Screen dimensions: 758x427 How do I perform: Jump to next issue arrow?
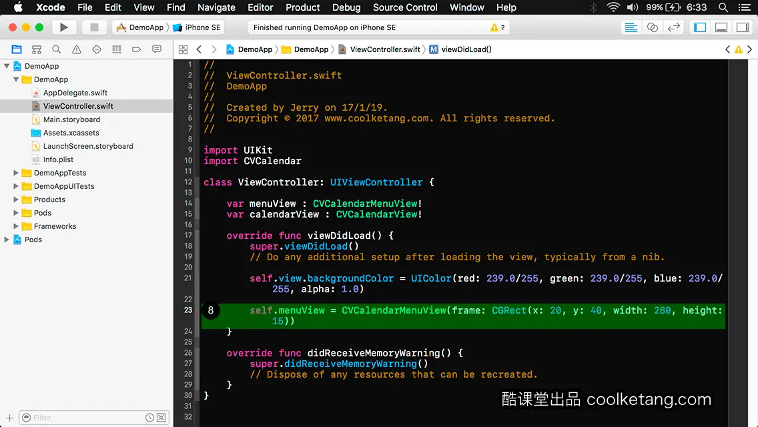tap(750, 49)
